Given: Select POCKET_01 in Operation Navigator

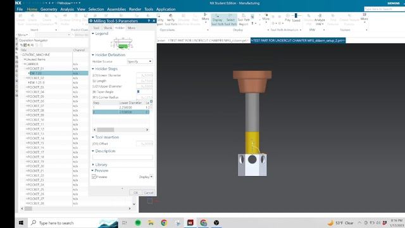Looking at the screenshot, I should point(35,69).
